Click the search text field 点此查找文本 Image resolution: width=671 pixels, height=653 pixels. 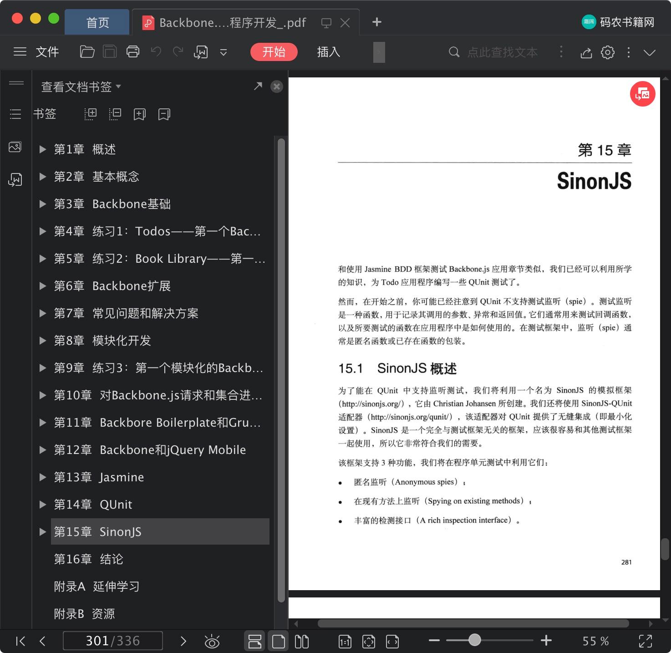click(x=502, y=52)
